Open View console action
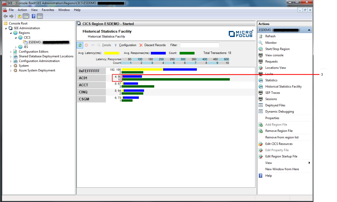Viewport: 337px width, 202px height. [x=274, y=55]
